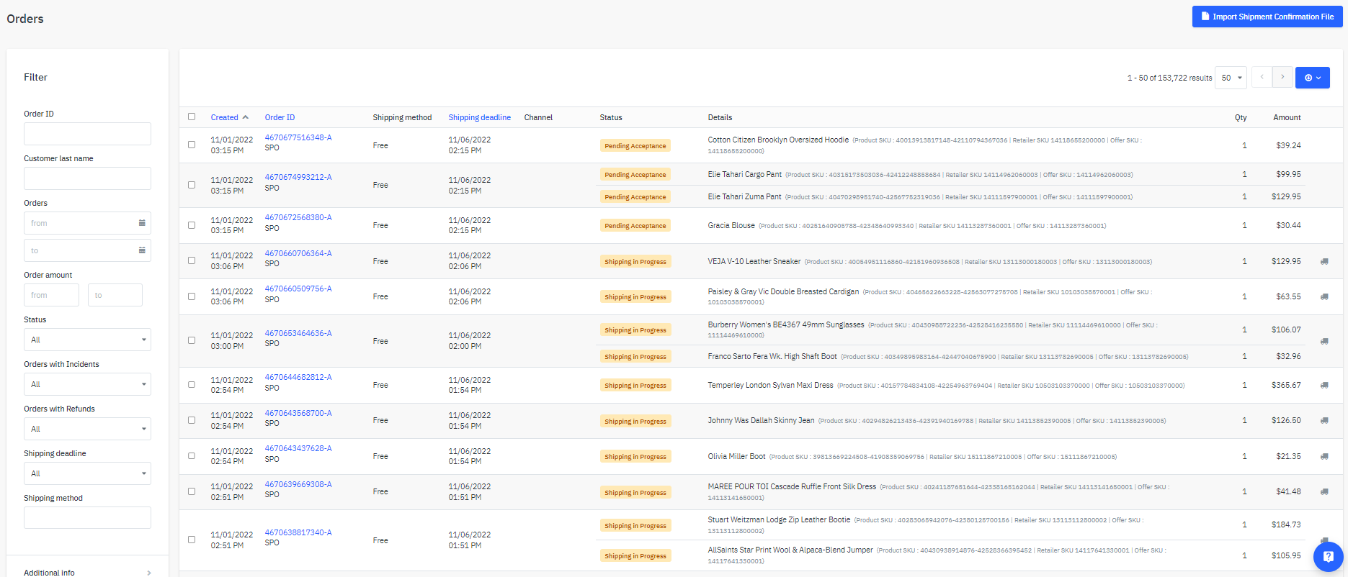Click the truck icon for order 4670653464636-A

coord(1324,341)
